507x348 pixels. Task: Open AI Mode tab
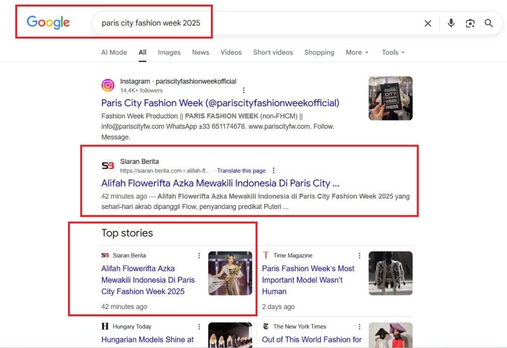tap(114, 52)
